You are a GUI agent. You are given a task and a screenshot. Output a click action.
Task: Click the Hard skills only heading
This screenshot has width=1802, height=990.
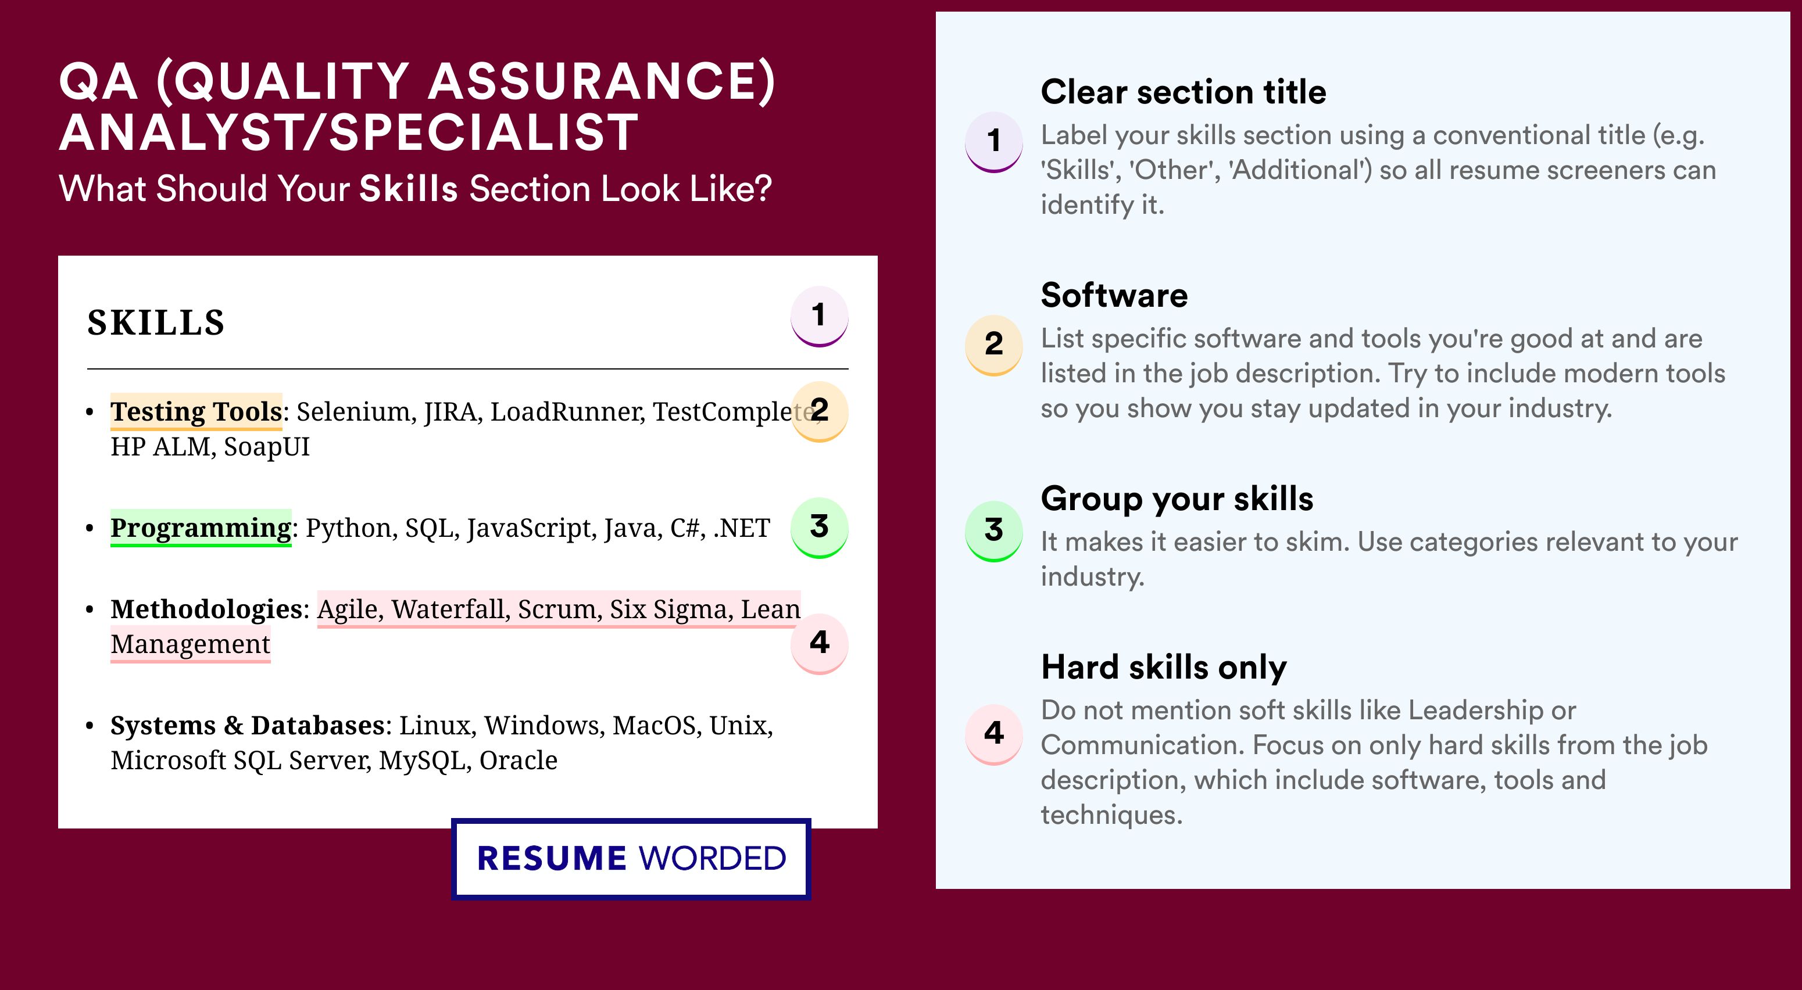(x=1164, y=668)
